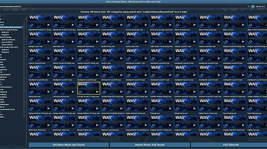This screenshot has width=267, height=149.
Task: Favorite Abandoned Ambient 01 (loop) heart icon
Action: click(32, 25)
